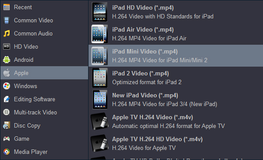Click the iPad Mini Video thumbnail

[100, 56]
